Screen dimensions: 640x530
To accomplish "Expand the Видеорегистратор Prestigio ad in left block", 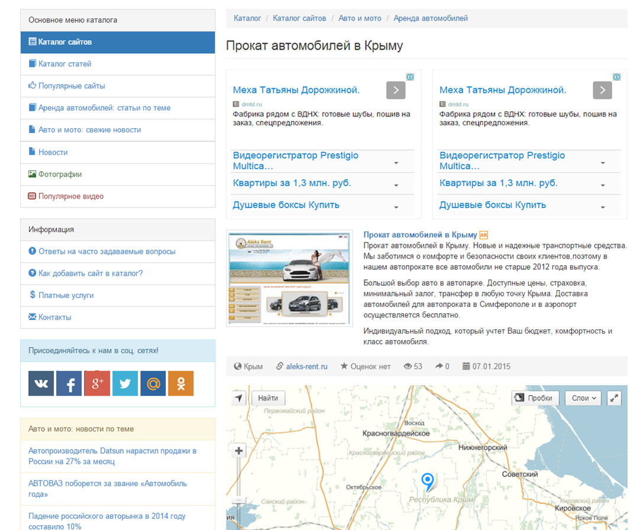I will coord(396,163).
